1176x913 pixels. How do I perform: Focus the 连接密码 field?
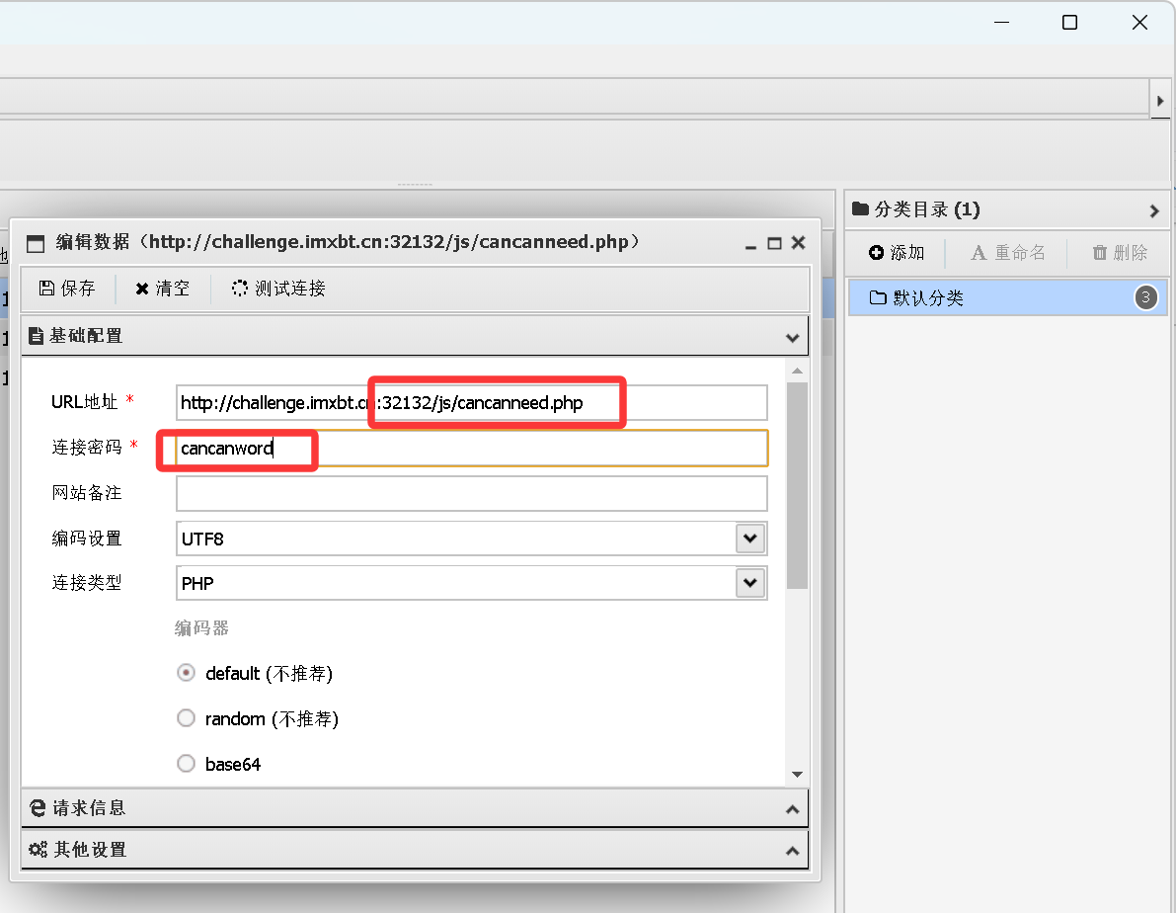point(472,449)
